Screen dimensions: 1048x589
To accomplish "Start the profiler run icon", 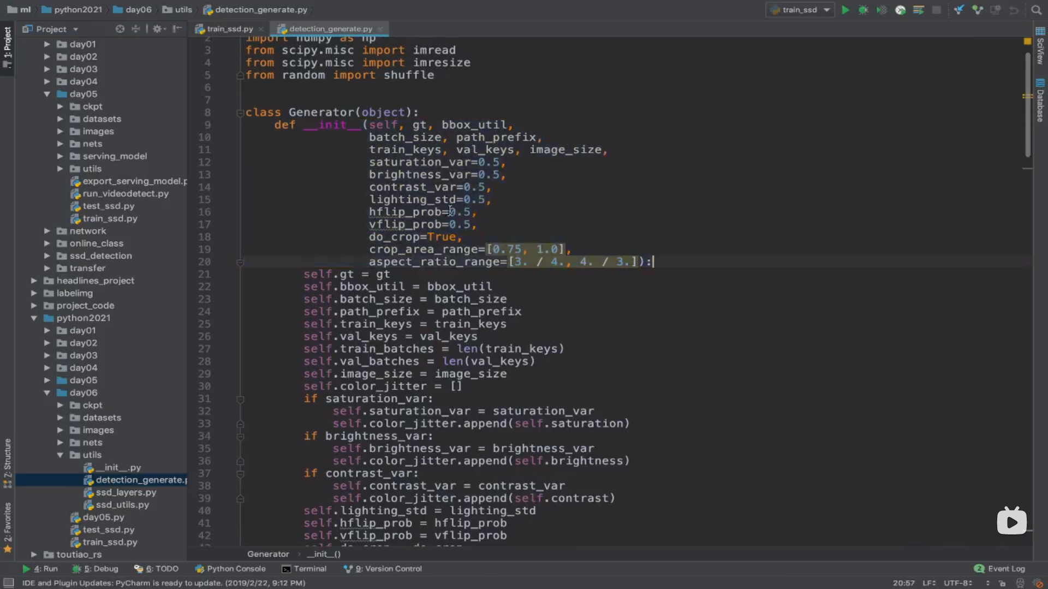I will [900, 10].
